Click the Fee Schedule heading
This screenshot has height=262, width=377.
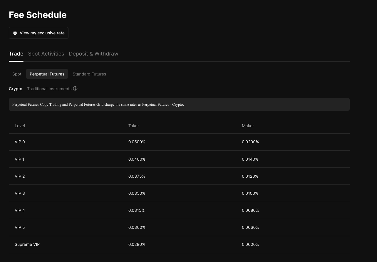38,15
